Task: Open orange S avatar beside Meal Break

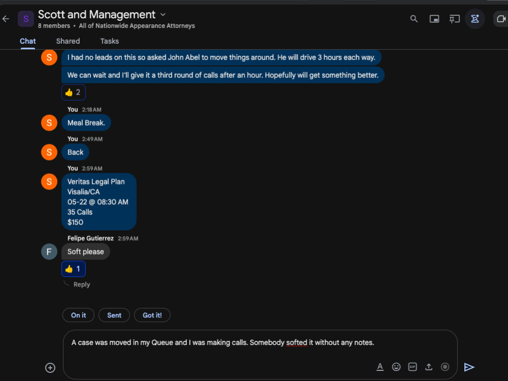Action: pyautogui.click(x=49, y=123)
